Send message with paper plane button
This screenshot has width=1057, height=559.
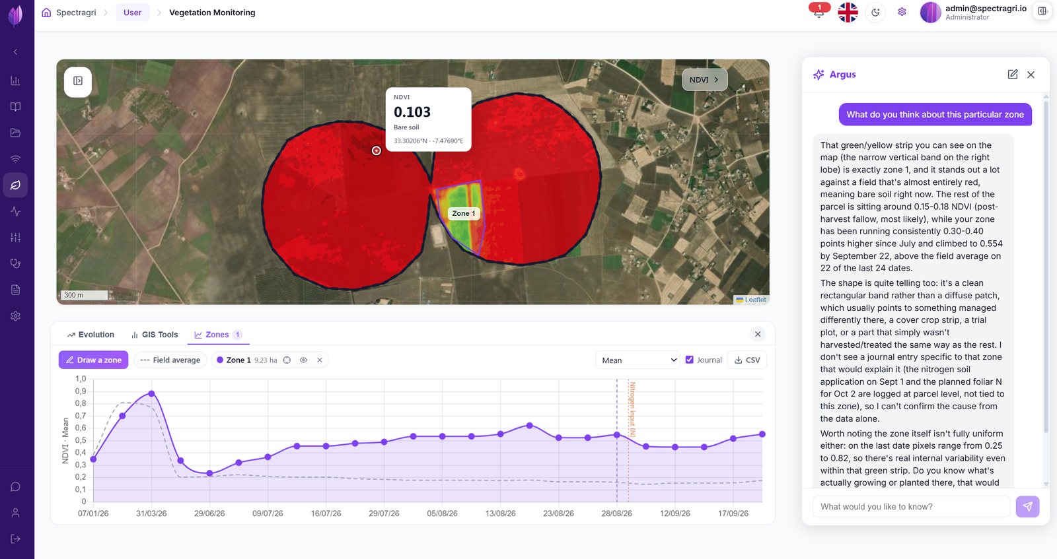tap(1028, 507)
